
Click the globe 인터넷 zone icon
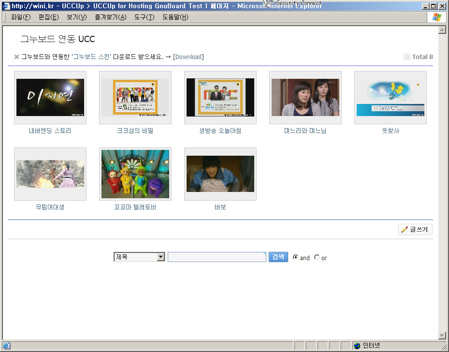tap(357, 346)
